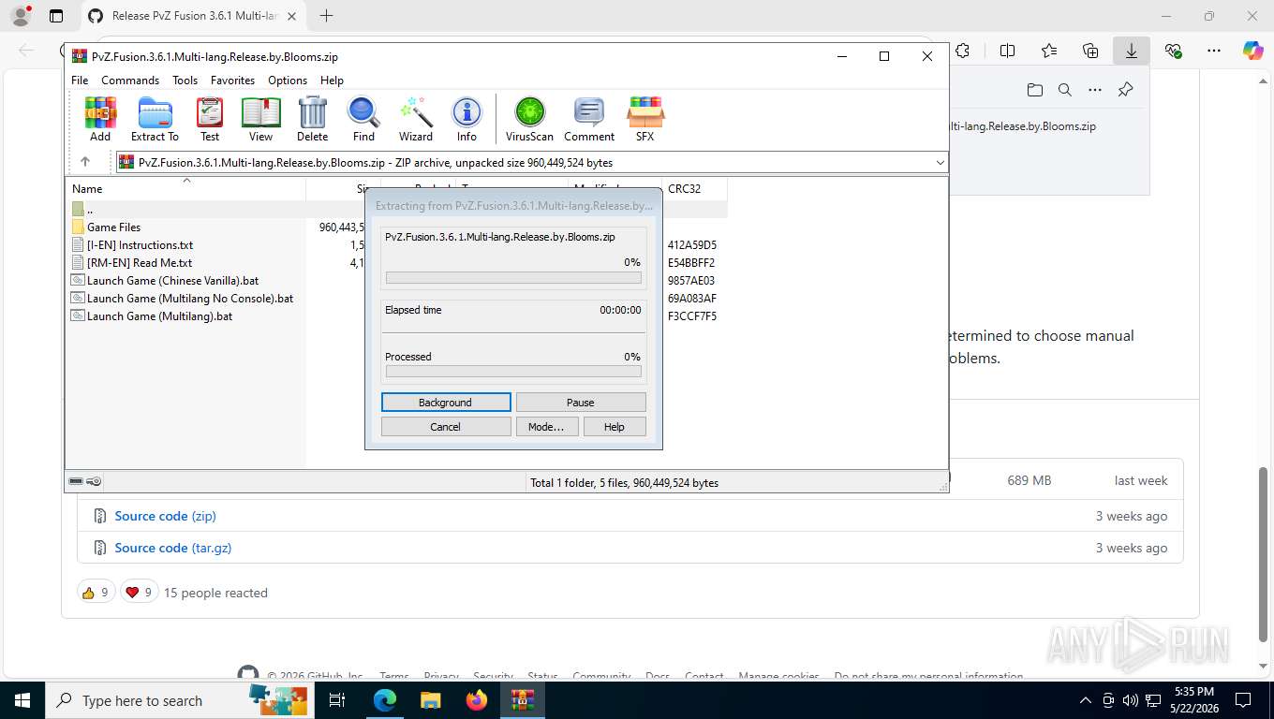This screenshot has width=1274, height=719.
Task: Open the Wizard tool
Action: click(x=416, y=119)
